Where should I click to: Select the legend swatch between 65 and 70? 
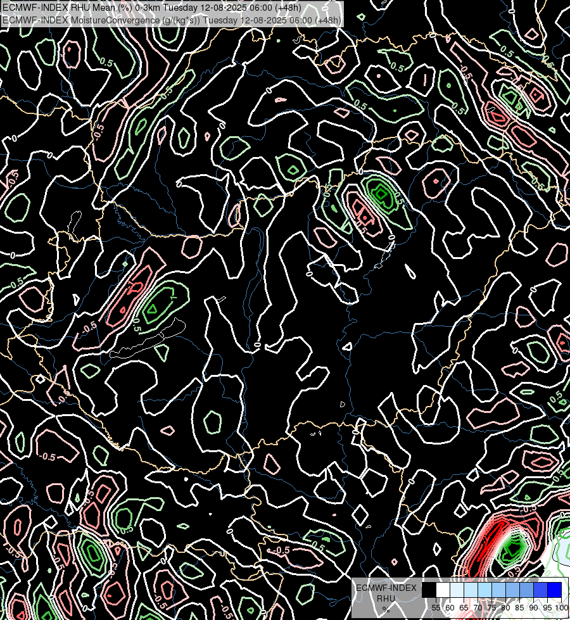coord(471,590)
